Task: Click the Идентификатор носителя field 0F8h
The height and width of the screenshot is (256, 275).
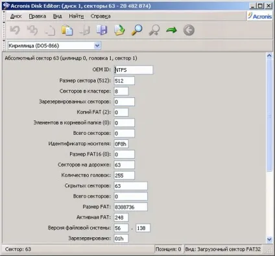Action: (x=121, y=144)
